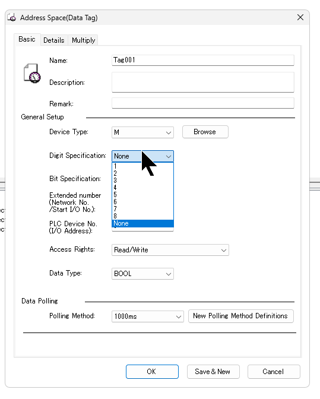Click the Name field containing Tag001
The height and width of the screenshot is (399, 320).
coord(202,60)
